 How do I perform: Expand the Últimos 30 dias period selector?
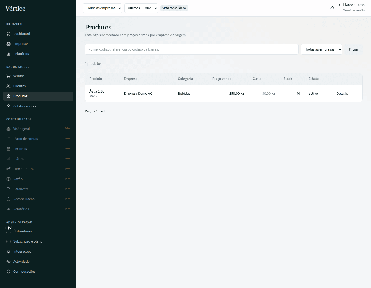tap(141, 8)
